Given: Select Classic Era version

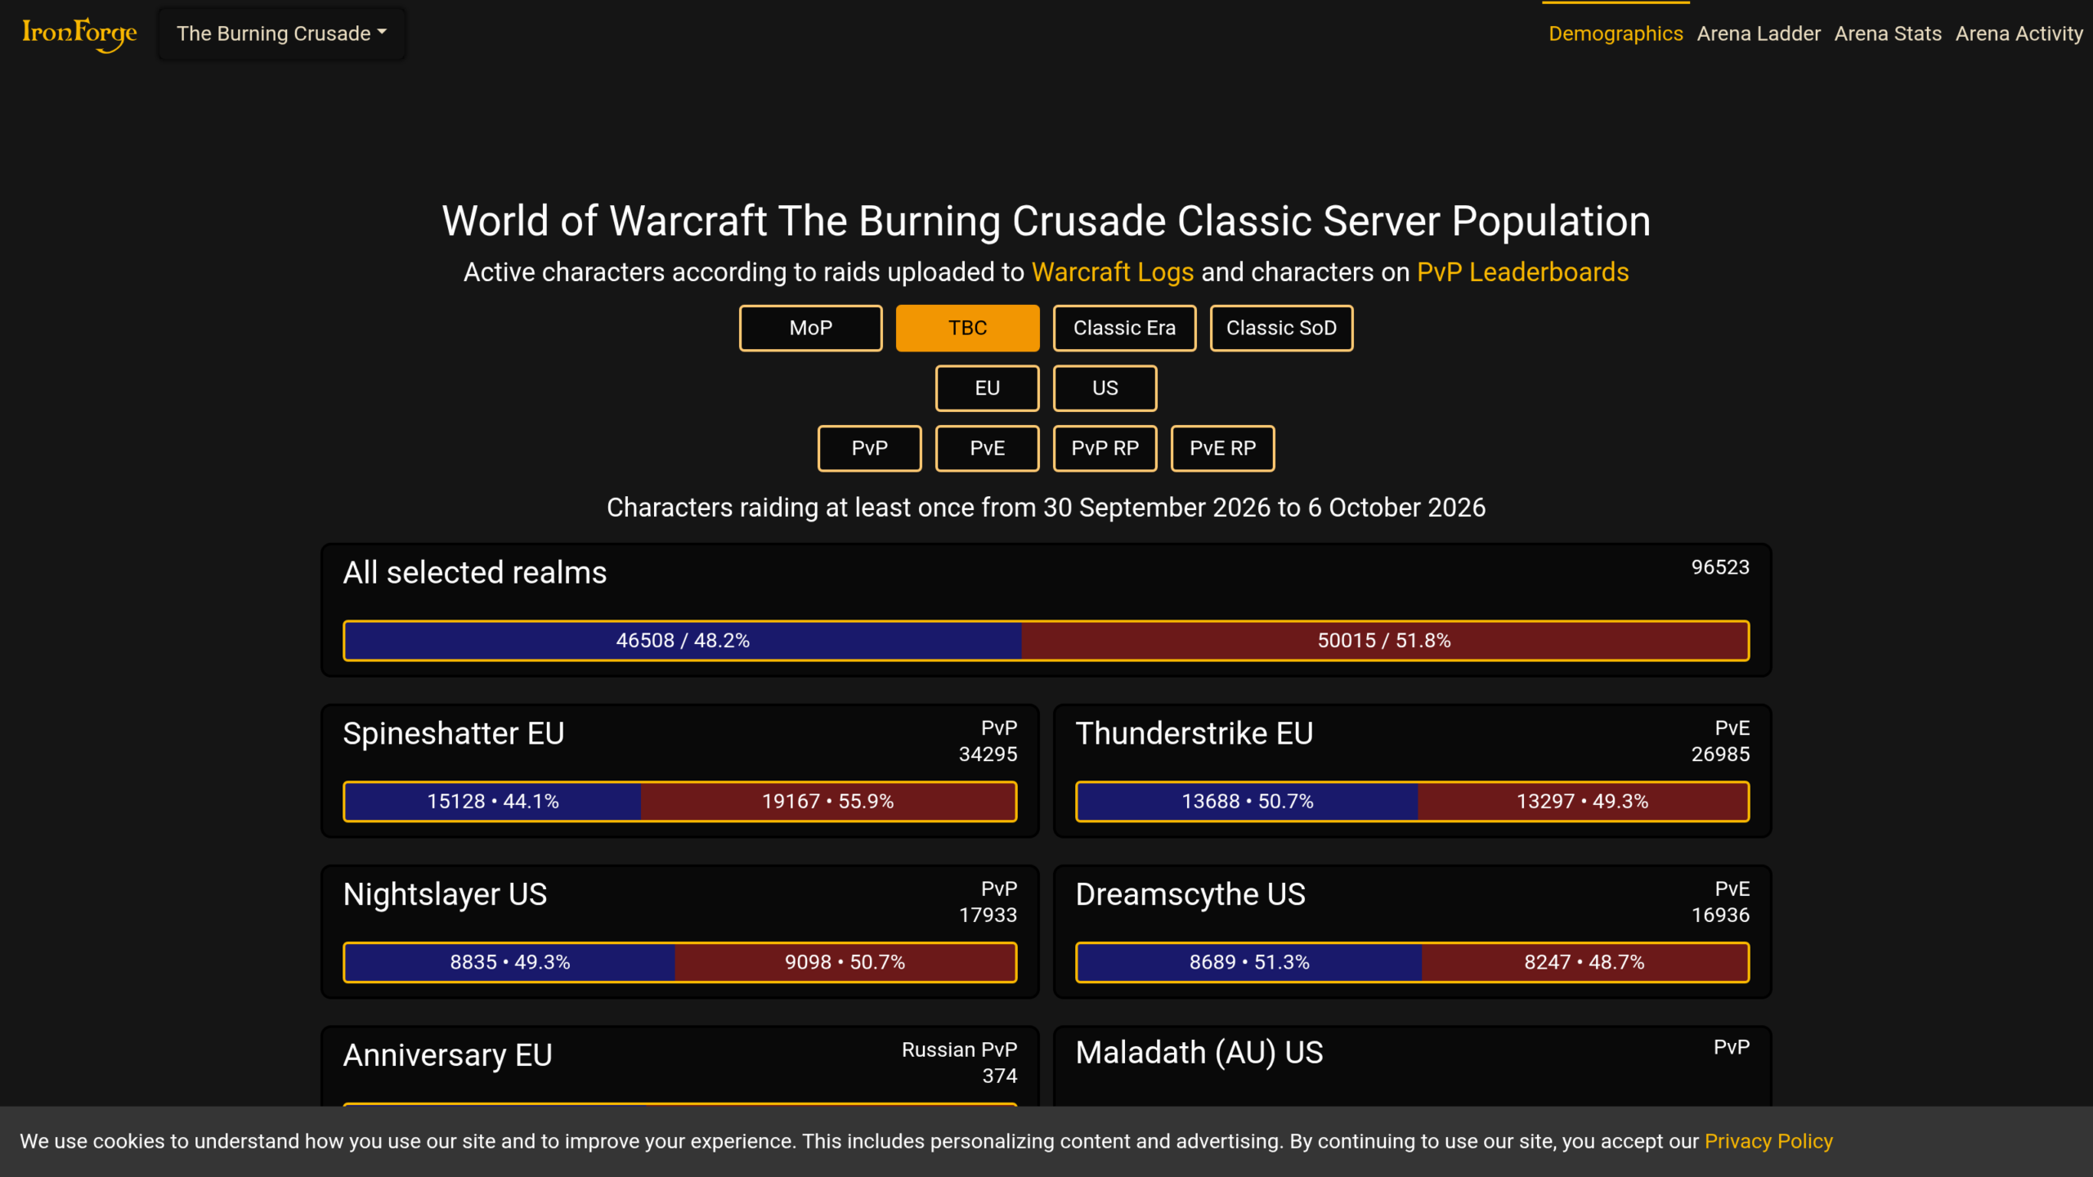Looking at the screenshot, I should [1124, 328].
